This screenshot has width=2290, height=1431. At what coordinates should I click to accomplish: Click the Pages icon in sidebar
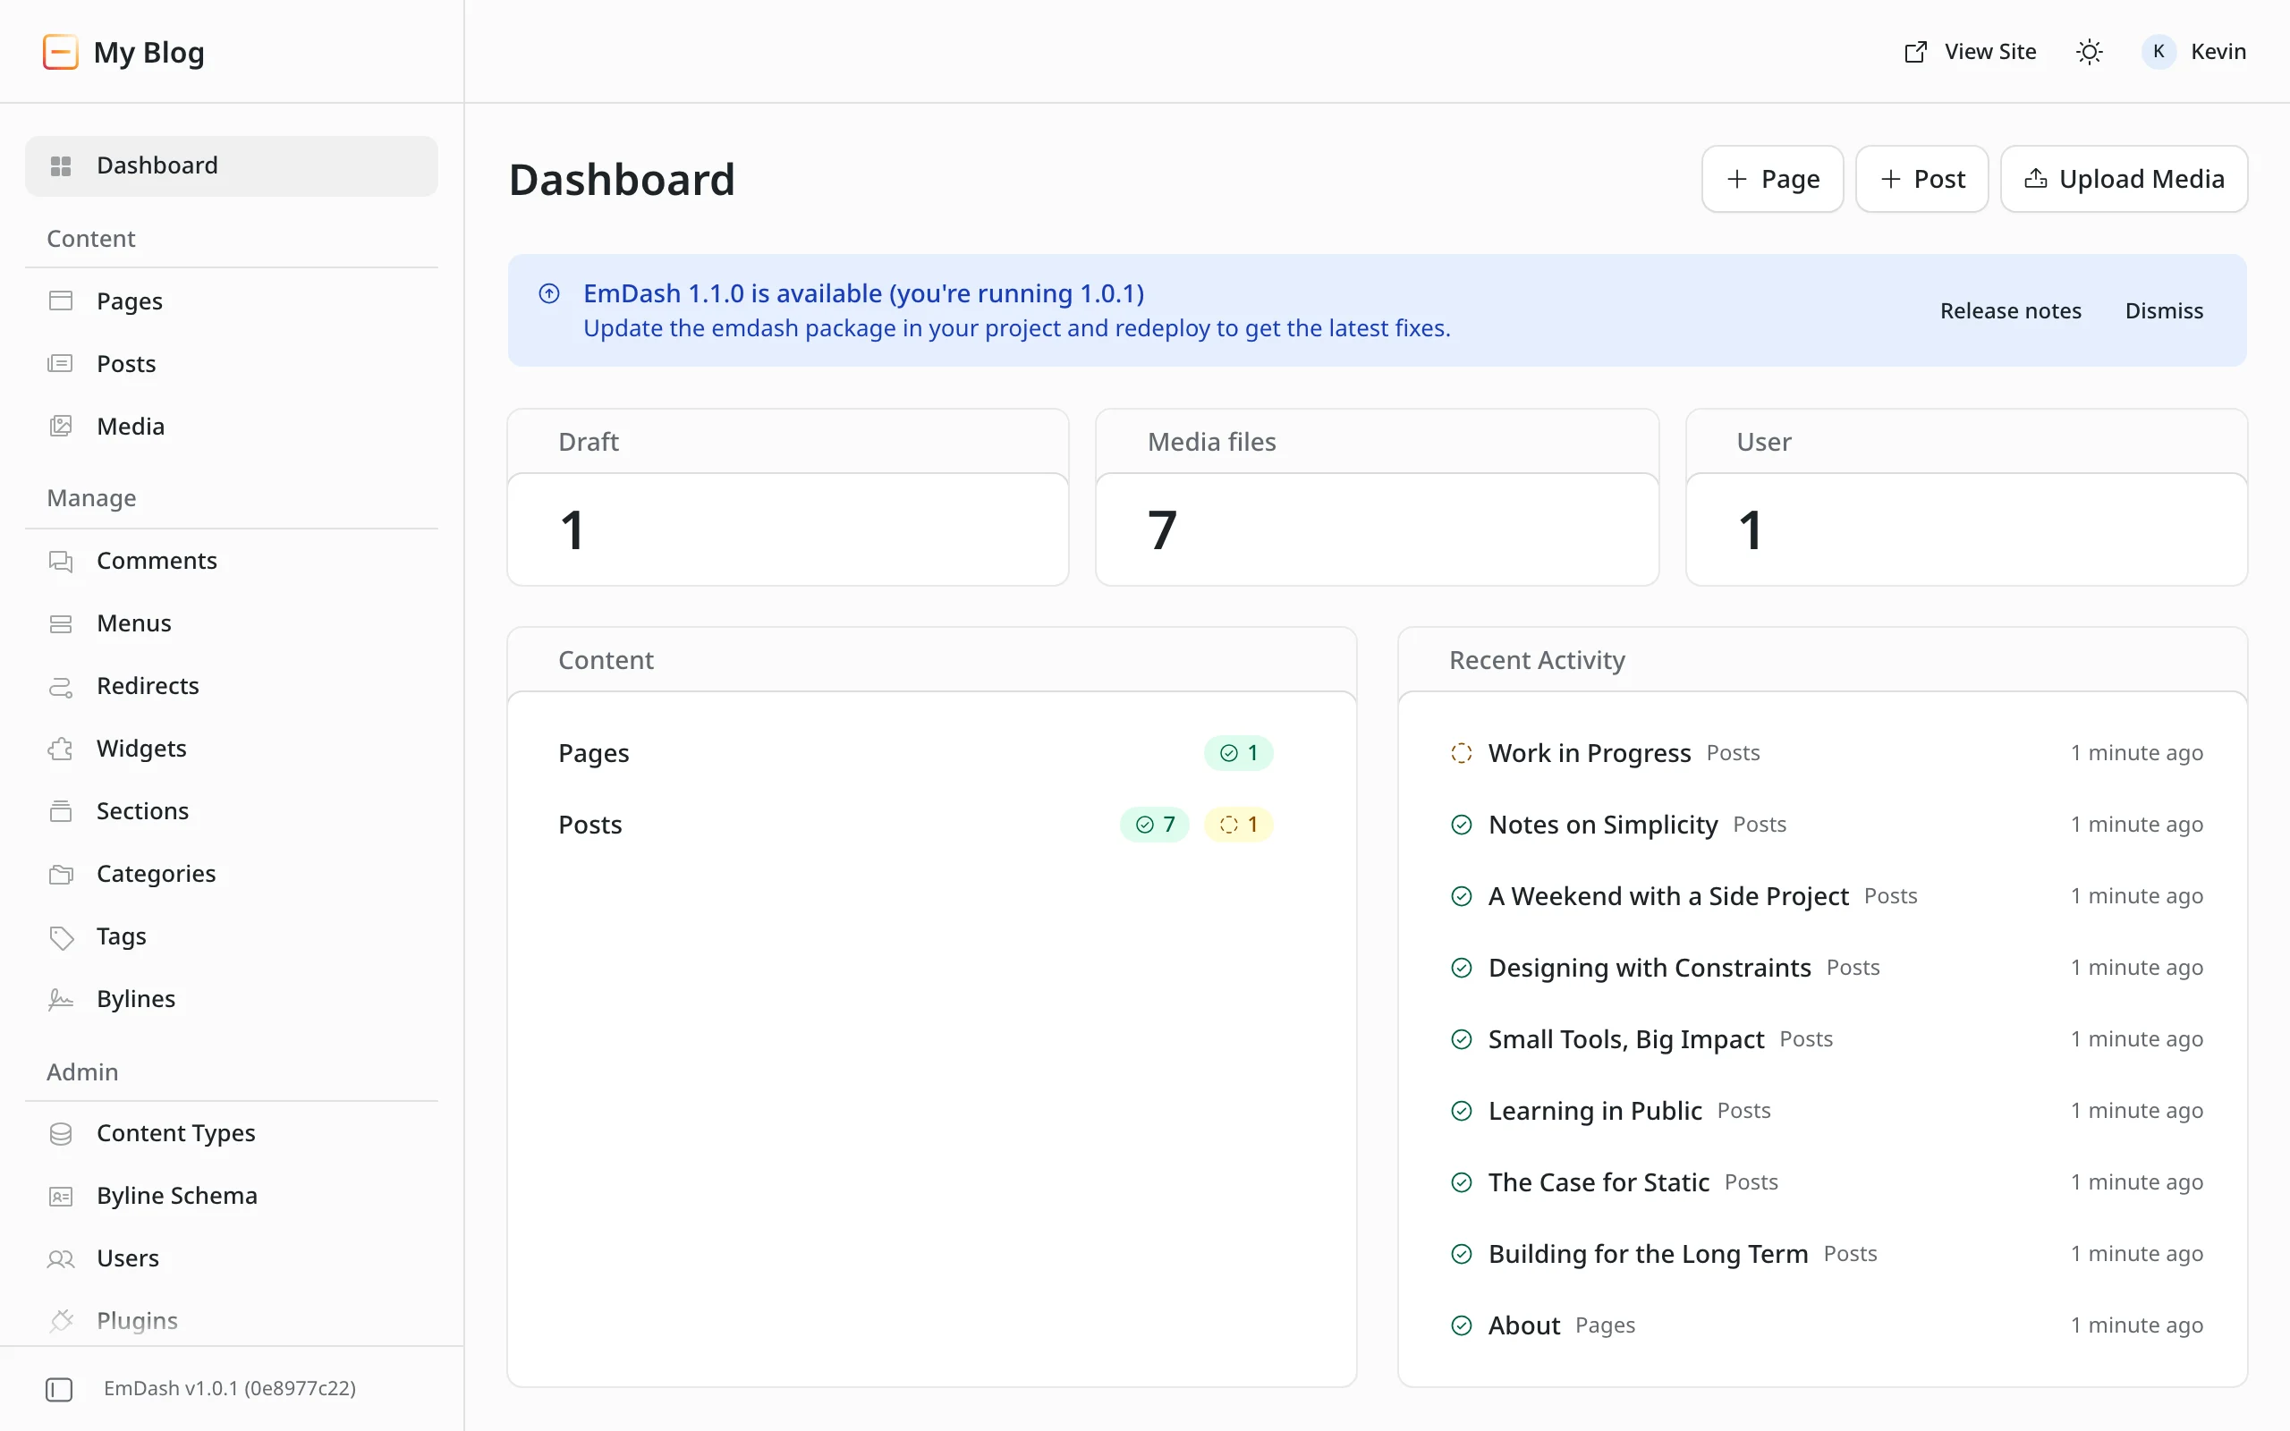[61, 301]
